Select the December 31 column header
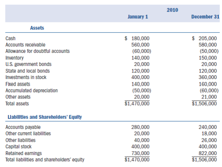This screenshot has height=167, width=222. 205,17
